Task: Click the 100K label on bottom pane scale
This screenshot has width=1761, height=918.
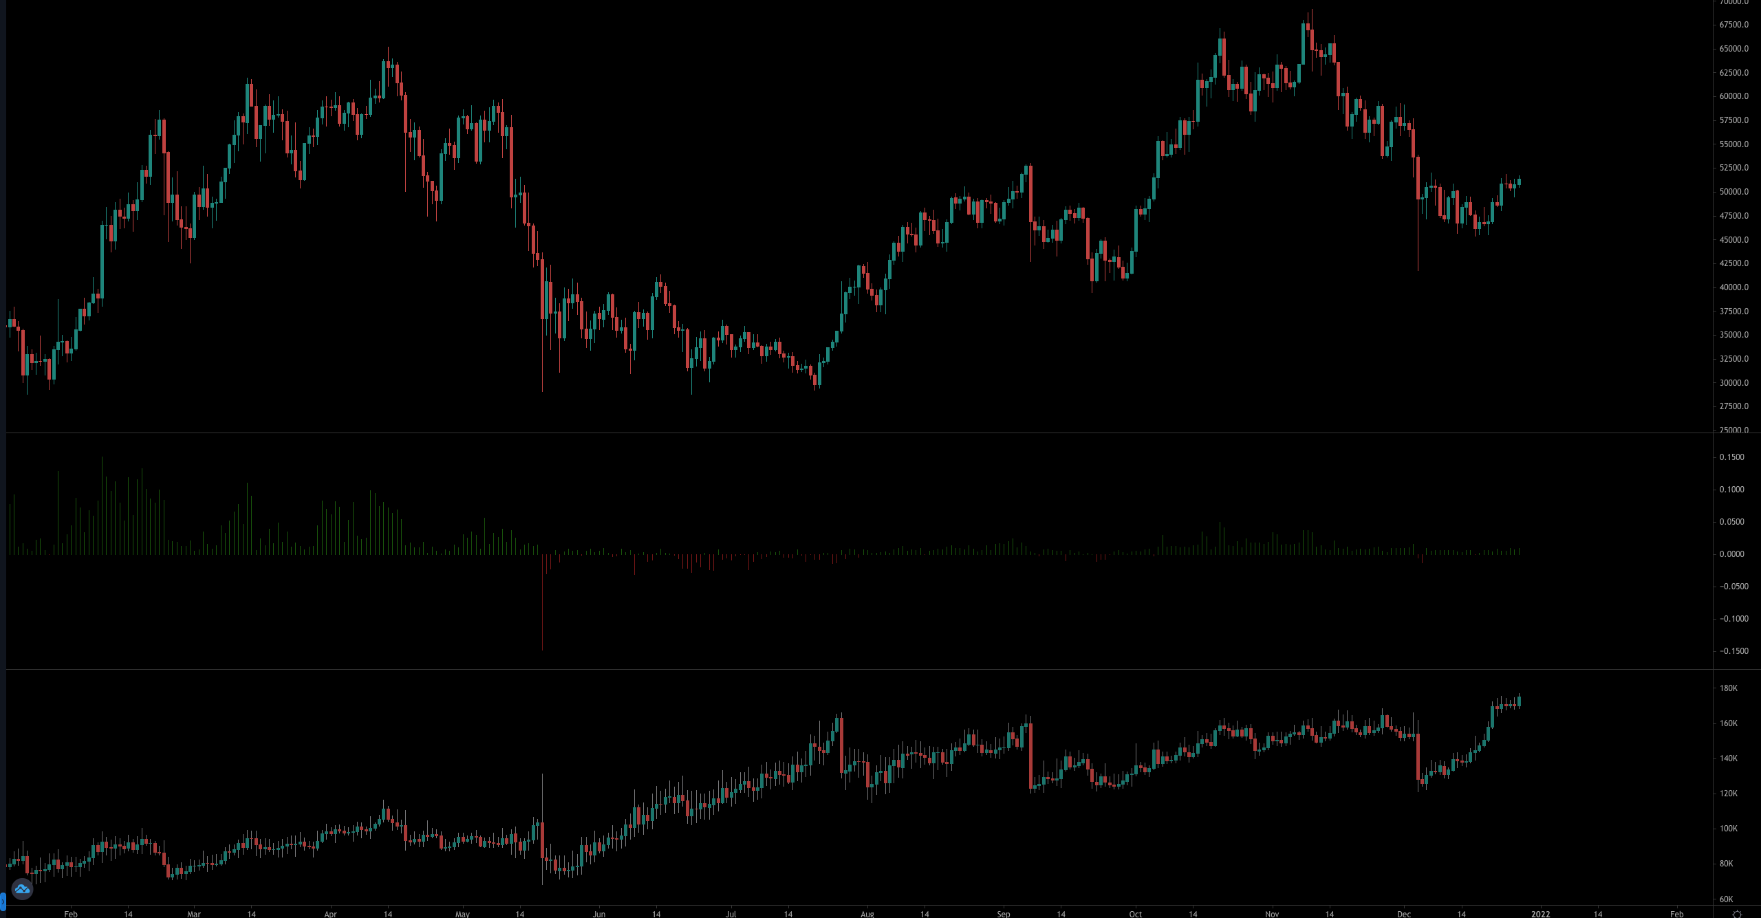Action: point(1728,829)
